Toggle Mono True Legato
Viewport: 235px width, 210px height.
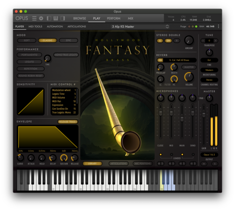click(66, 55)
